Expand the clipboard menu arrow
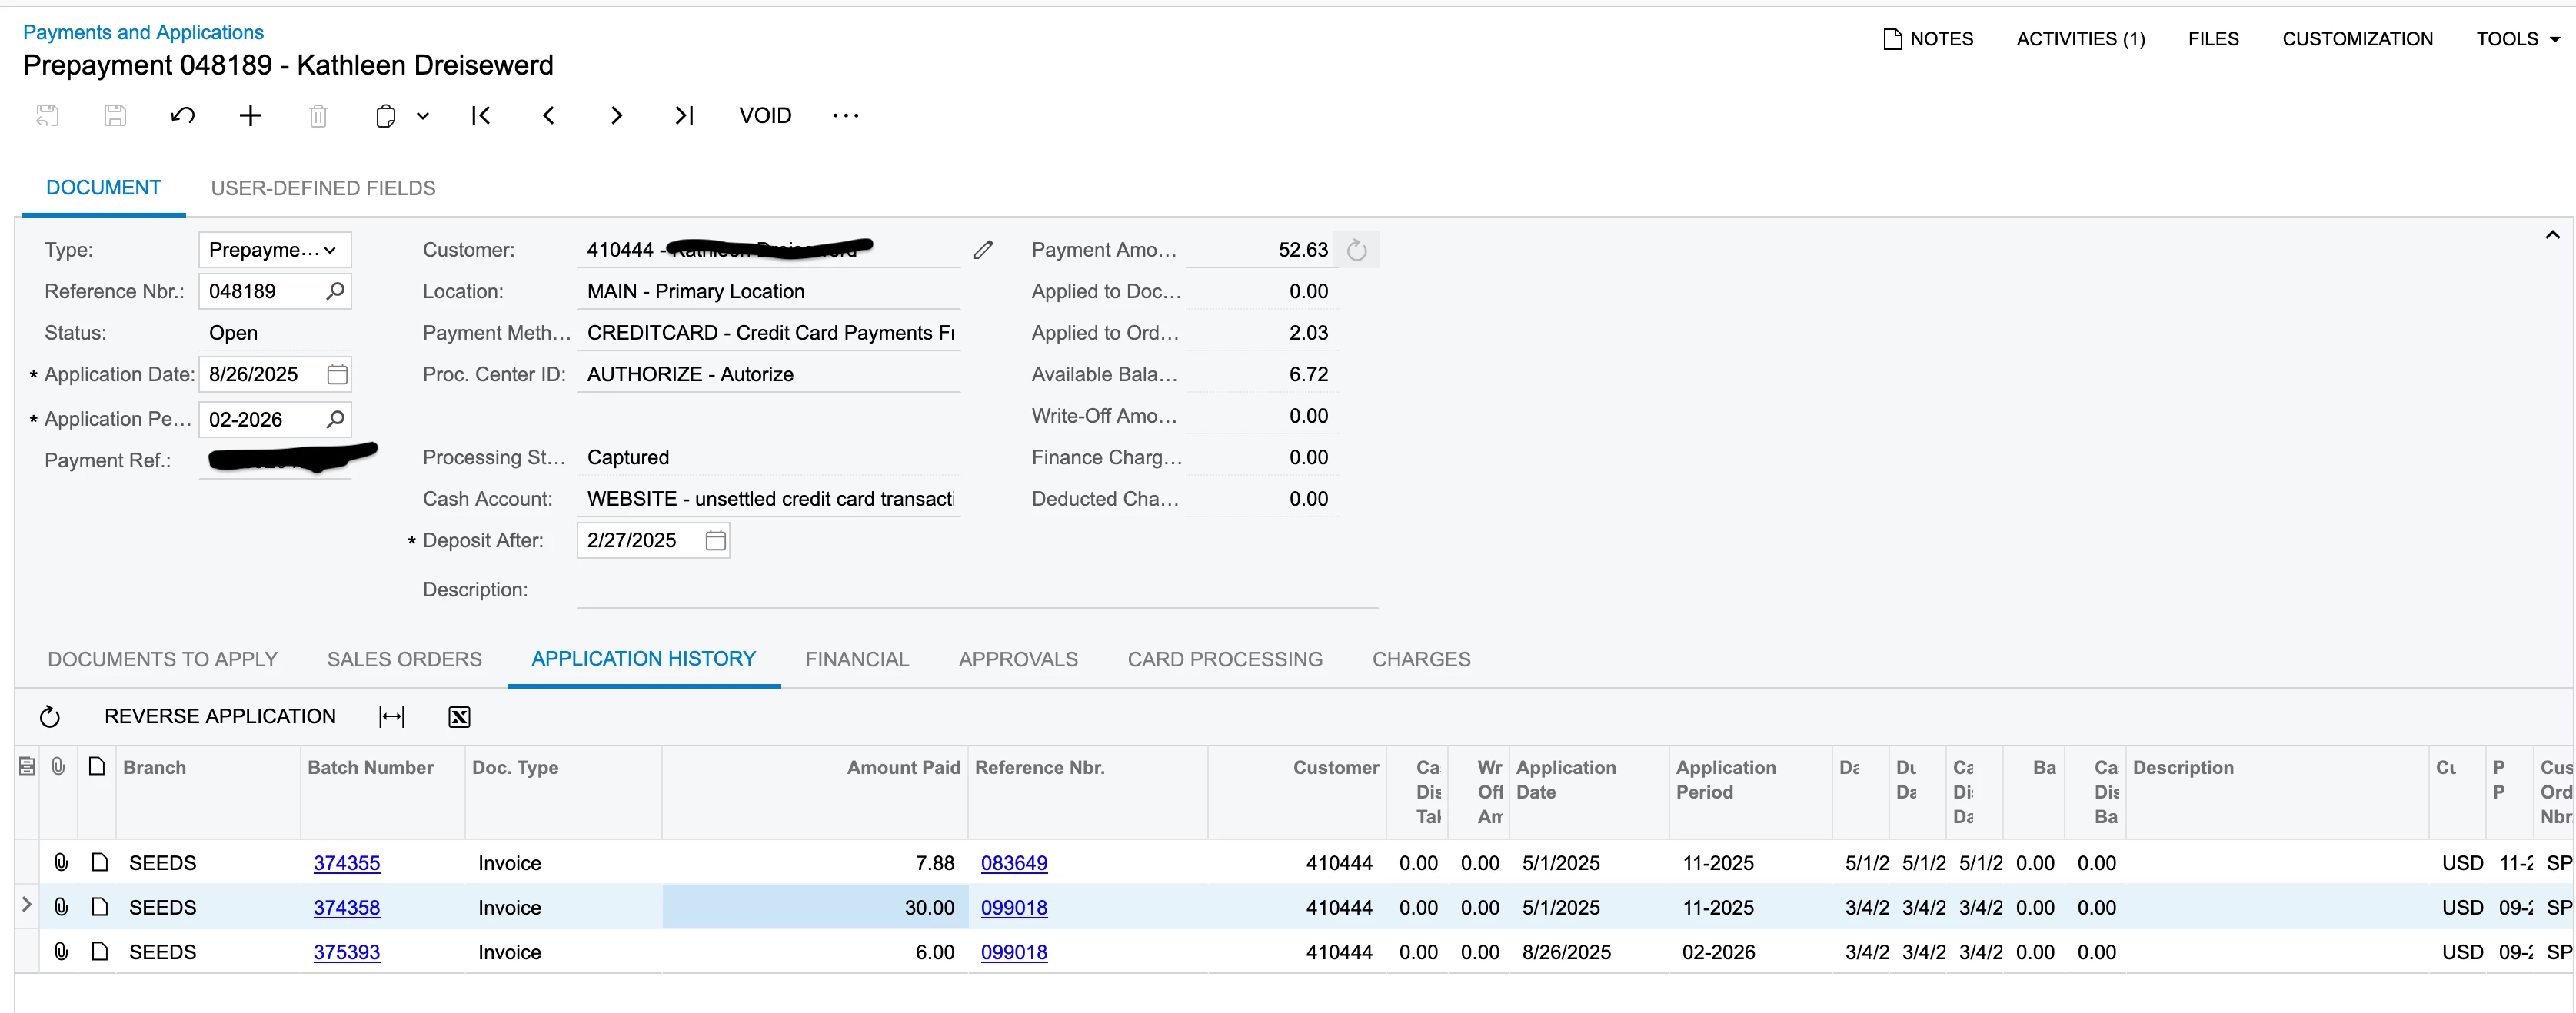This screenshot has height=1013, width=2576. pos(423,115)
